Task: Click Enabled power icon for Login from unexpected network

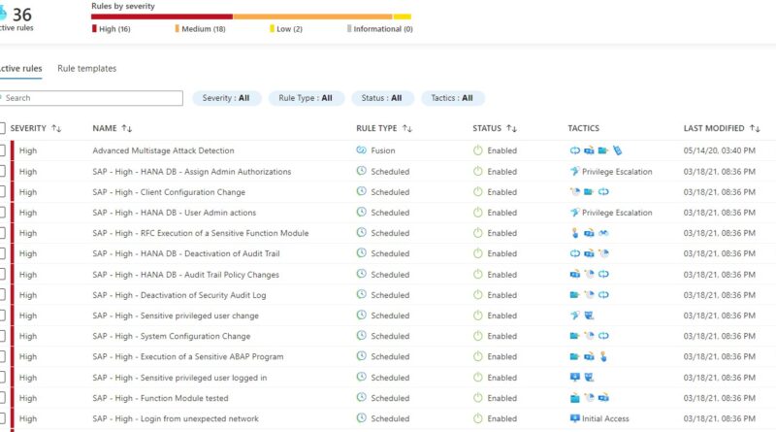Action: pyautogui.click(x=477, y=418)
